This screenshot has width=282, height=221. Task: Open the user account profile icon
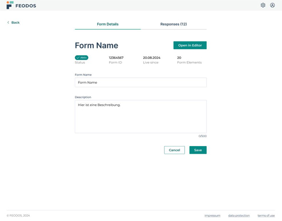point(272,5)
